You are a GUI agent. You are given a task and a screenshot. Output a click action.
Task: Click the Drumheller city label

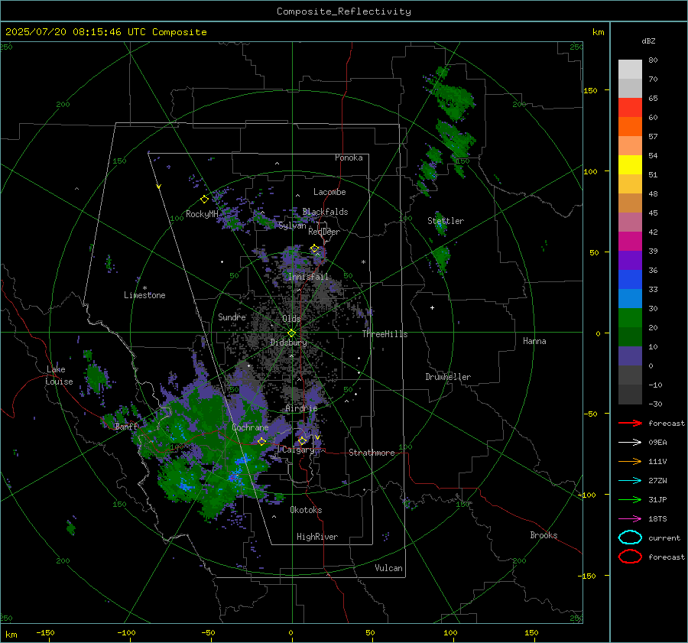tap(448, 377)
